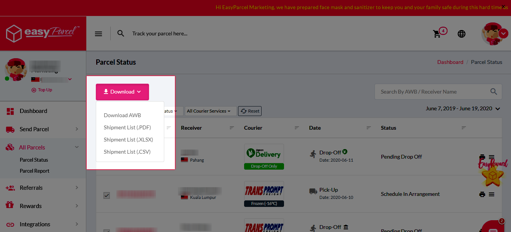511x232 pixels.
Task: Collapse the All Parcels sidebar menu
Action: (43, 148)
